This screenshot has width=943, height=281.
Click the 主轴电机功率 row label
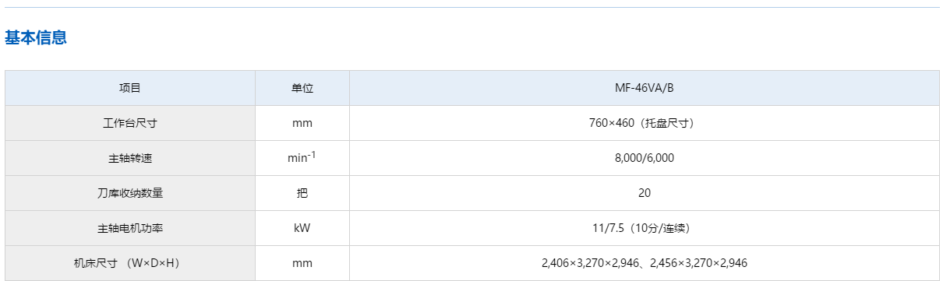(130, 228)
